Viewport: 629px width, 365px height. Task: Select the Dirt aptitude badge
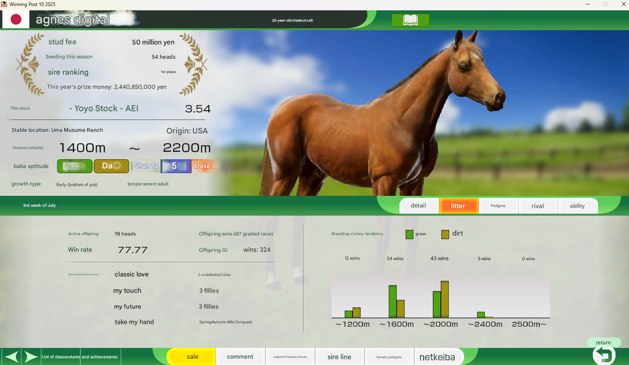point(111,166)
